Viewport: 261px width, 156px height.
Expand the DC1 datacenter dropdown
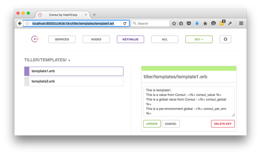pos(199,39)
